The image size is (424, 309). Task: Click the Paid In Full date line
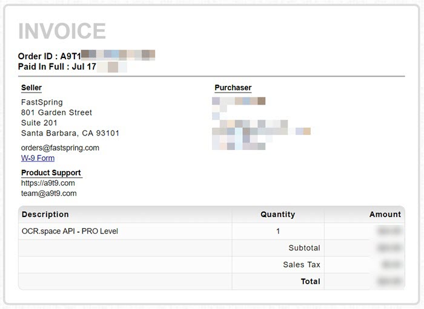pos(73,67)
